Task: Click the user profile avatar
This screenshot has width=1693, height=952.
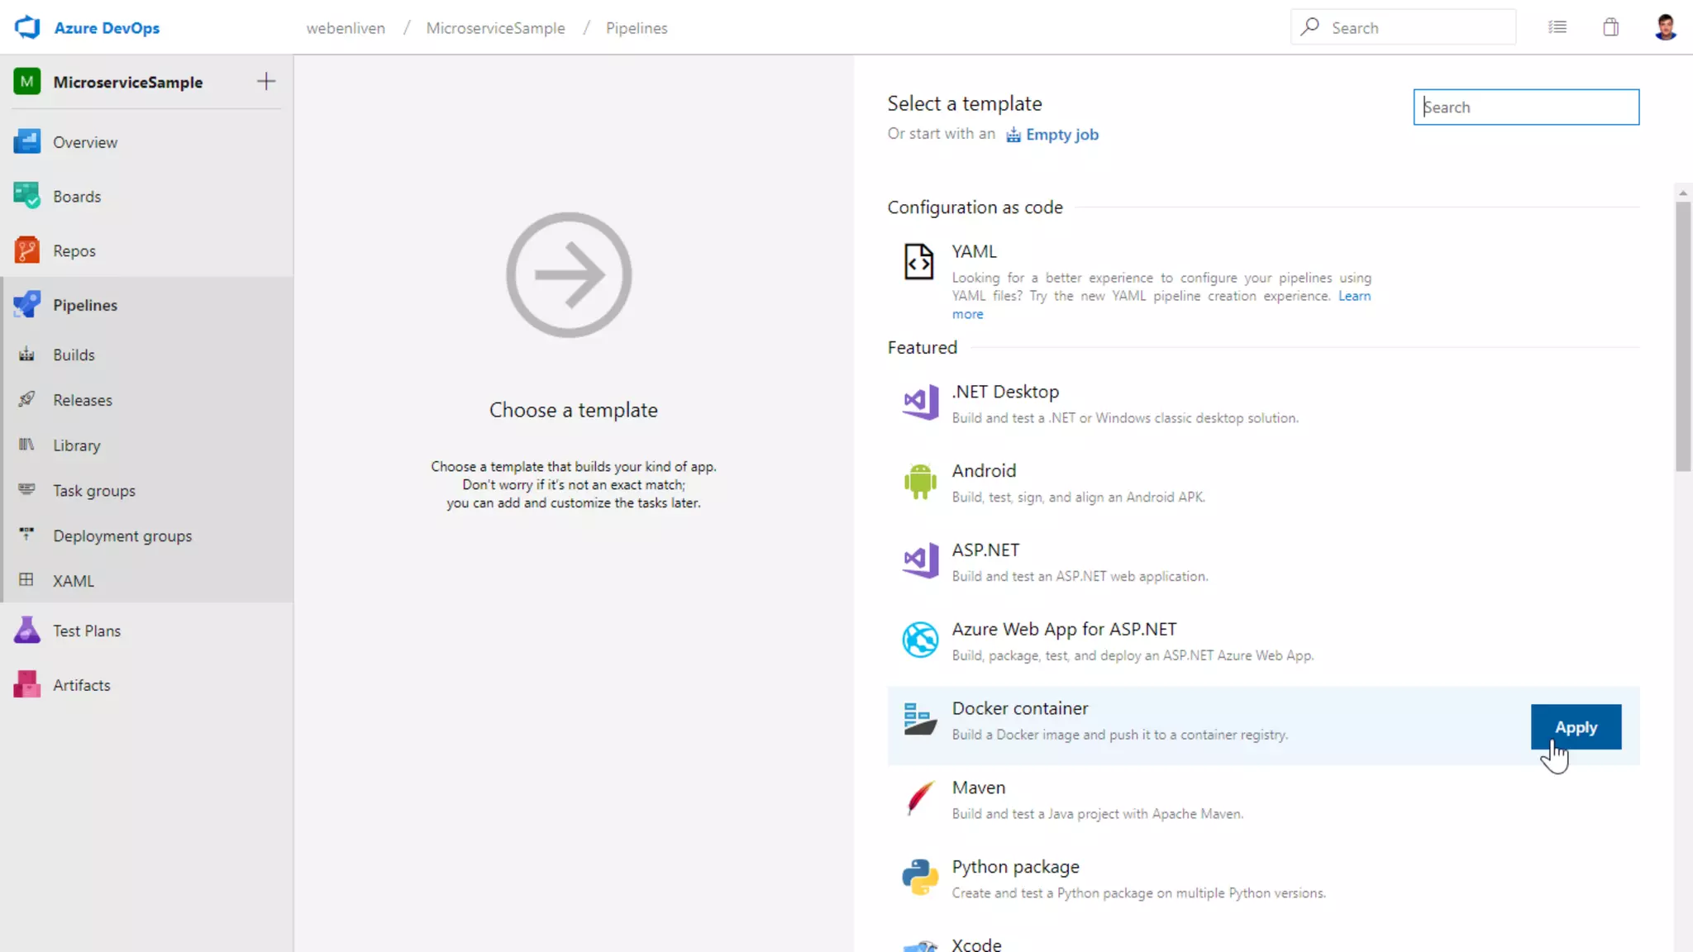Action: (x=1665, y=27)
